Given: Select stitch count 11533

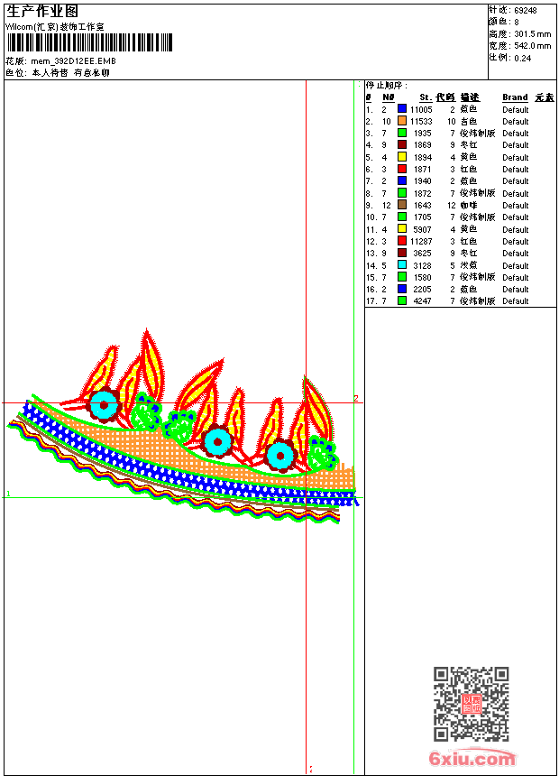Looking at the screenshot, I should (x=421, y=121).
